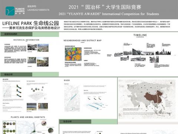
Task: Open the top-left historical black-and-white photo
Action: click(32, 47)
